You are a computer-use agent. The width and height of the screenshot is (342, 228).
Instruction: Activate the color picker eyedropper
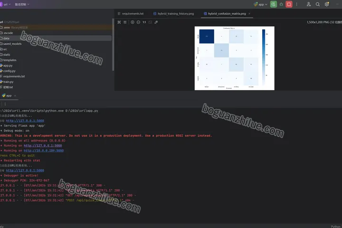point(156,22)
